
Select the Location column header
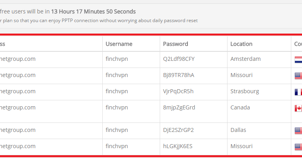pyautogui.click(x=241, y=44)
